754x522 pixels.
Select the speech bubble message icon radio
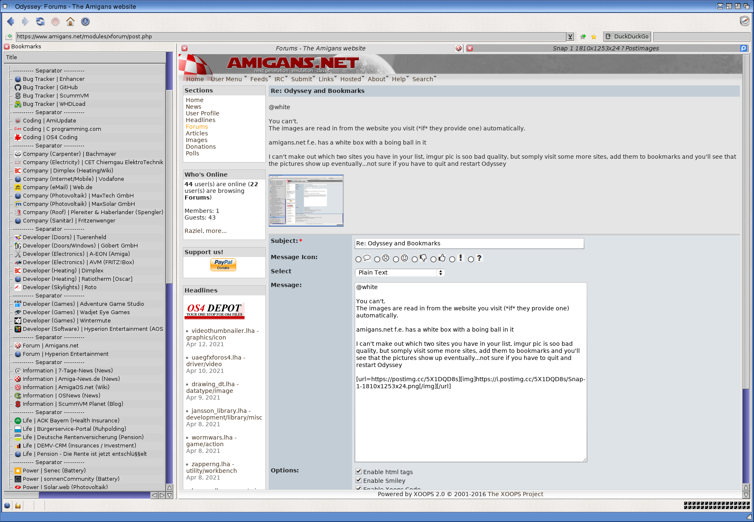[x=358, y=259]
